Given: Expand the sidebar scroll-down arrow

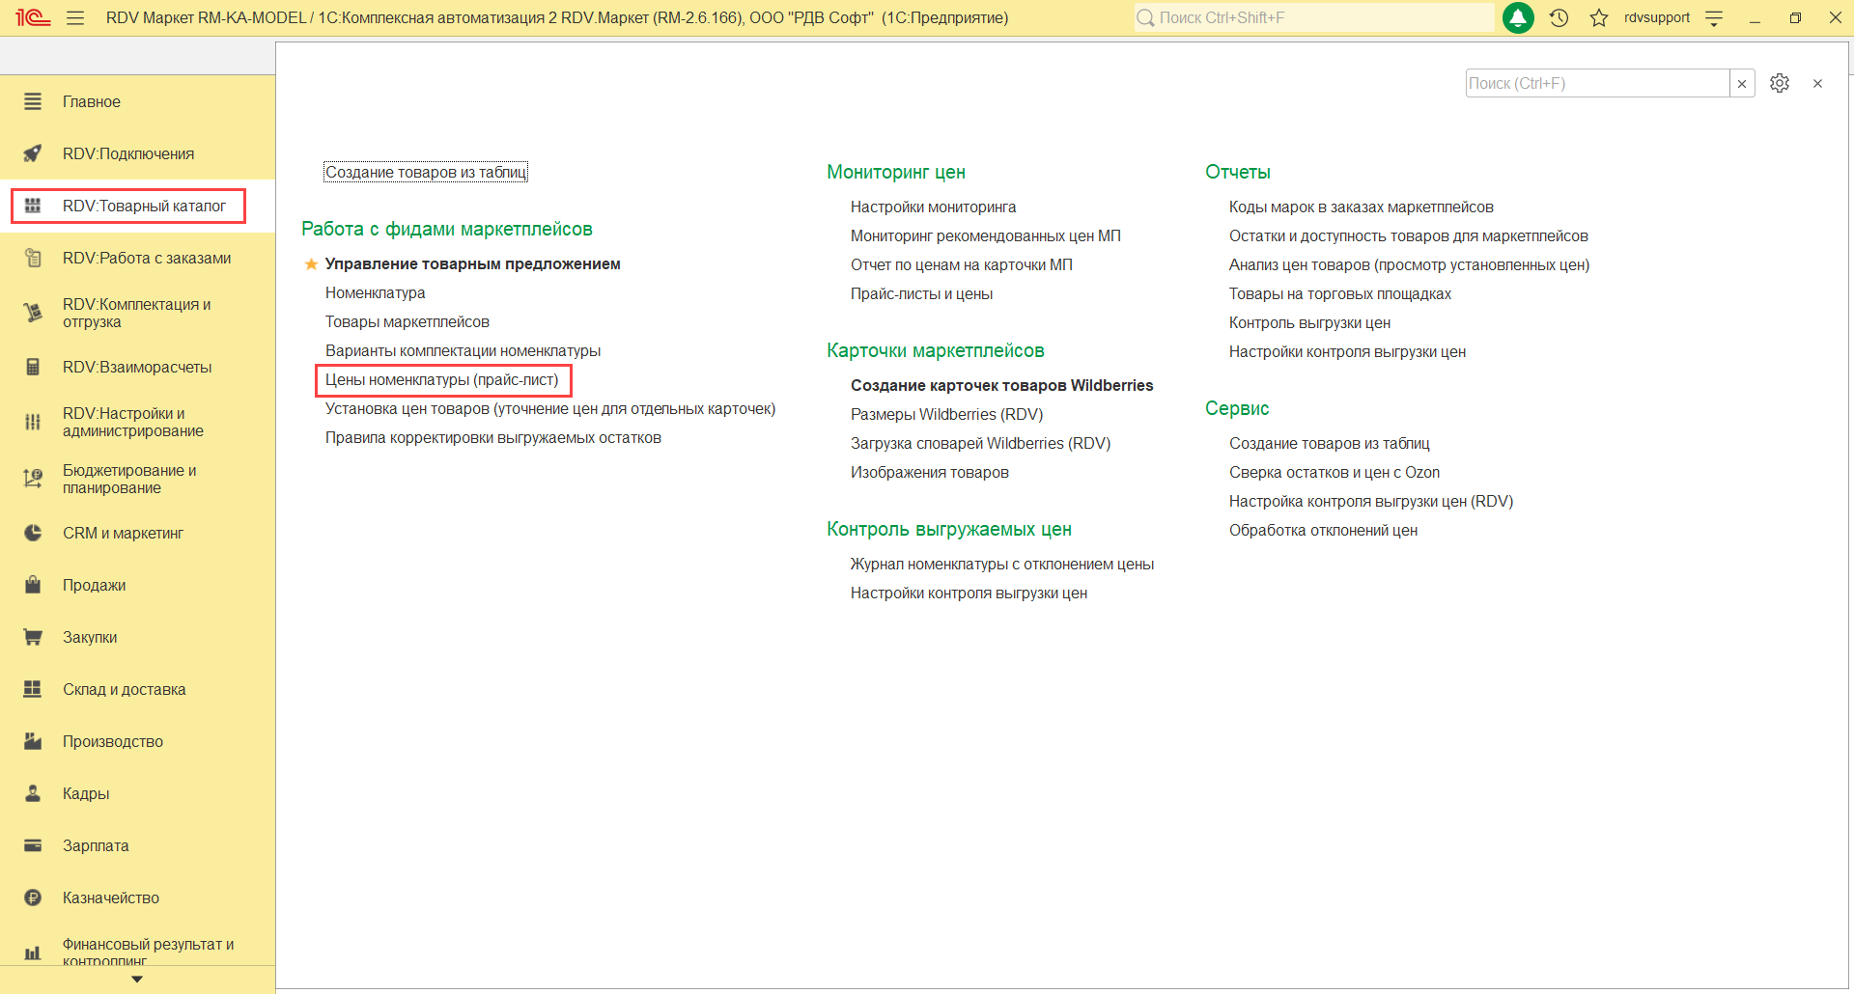Looking at the screenshot, I should tap(137, 979).
